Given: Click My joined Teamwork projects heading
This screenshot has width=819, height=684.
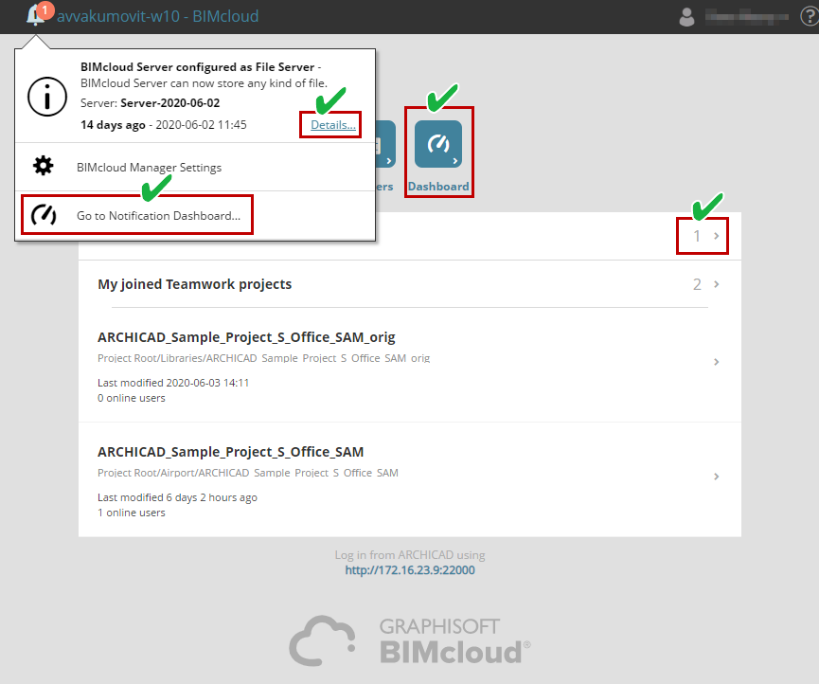Looking at the screenshot, I should point(194,284).
